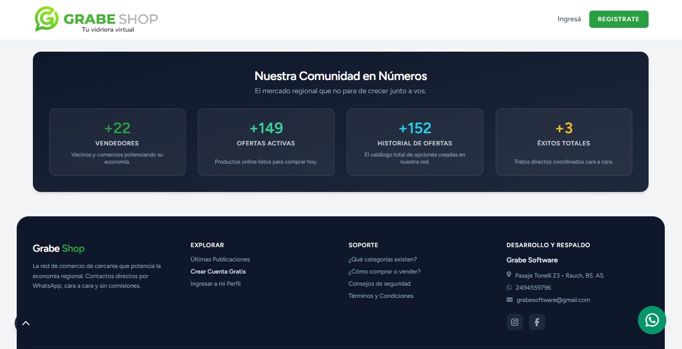The width and height of the screenshot is (682, 349).
Task: Click the +152 Historial de Ofertas card
Action: click(x=415, y=142)
